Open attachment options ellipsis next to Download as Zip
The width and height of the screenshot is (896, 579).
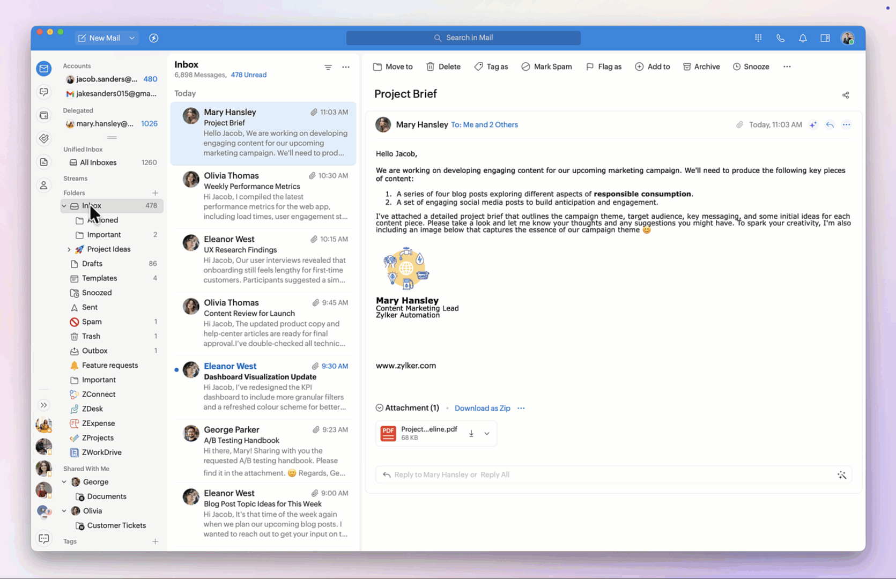pos(521,409)
